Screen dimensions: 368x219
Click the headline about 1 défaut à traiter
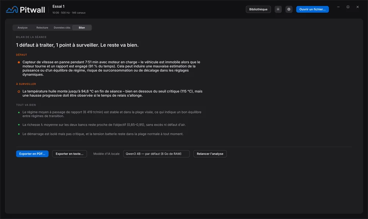[77, 45]
